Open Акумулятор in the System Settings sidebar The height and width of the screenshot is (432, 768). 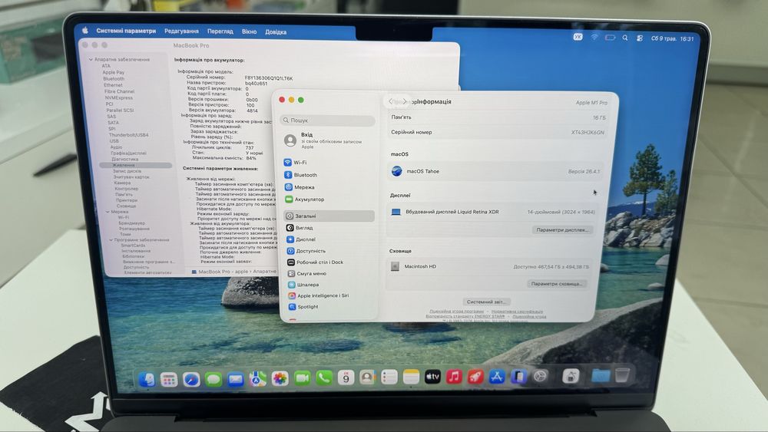(328, 200)
